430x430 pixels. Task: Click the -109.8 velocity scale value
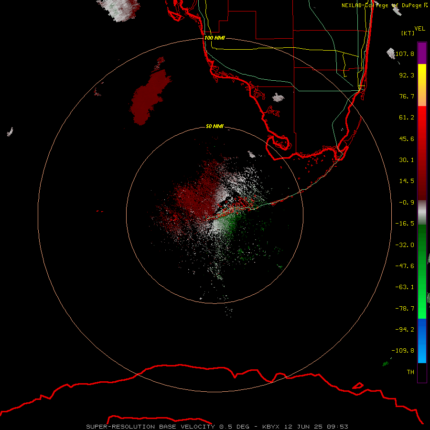(x=403, y=351)
